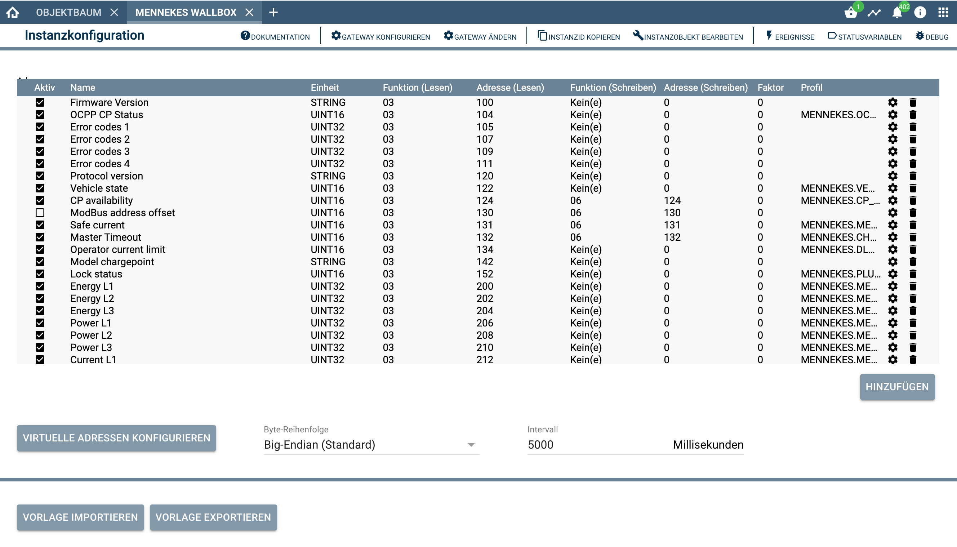Click write address 124 of CP availability
Screen dimensions: 957x547
click(672, 200)
